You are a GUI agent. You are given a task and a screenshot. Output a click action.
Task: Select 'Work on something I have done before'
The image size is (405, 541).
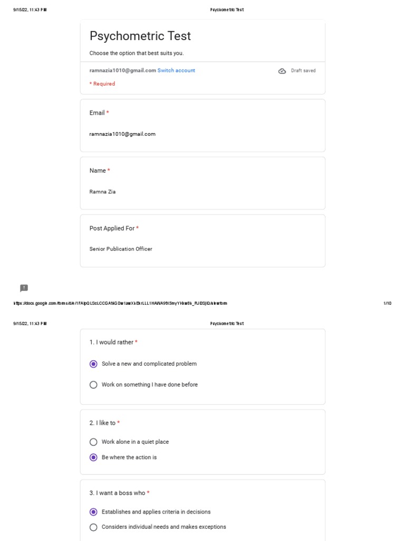click(93, 385)
